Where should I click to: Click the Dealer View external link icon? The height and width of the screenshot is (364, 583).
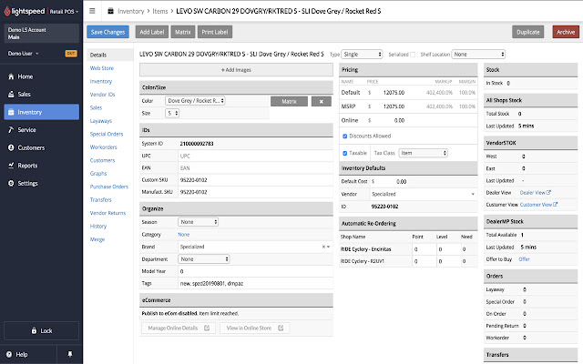click(x=548, y=192)
